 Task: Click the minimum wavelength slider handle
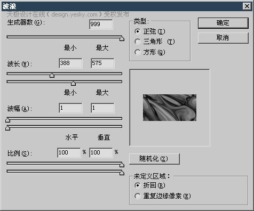(x=52, y=75)
